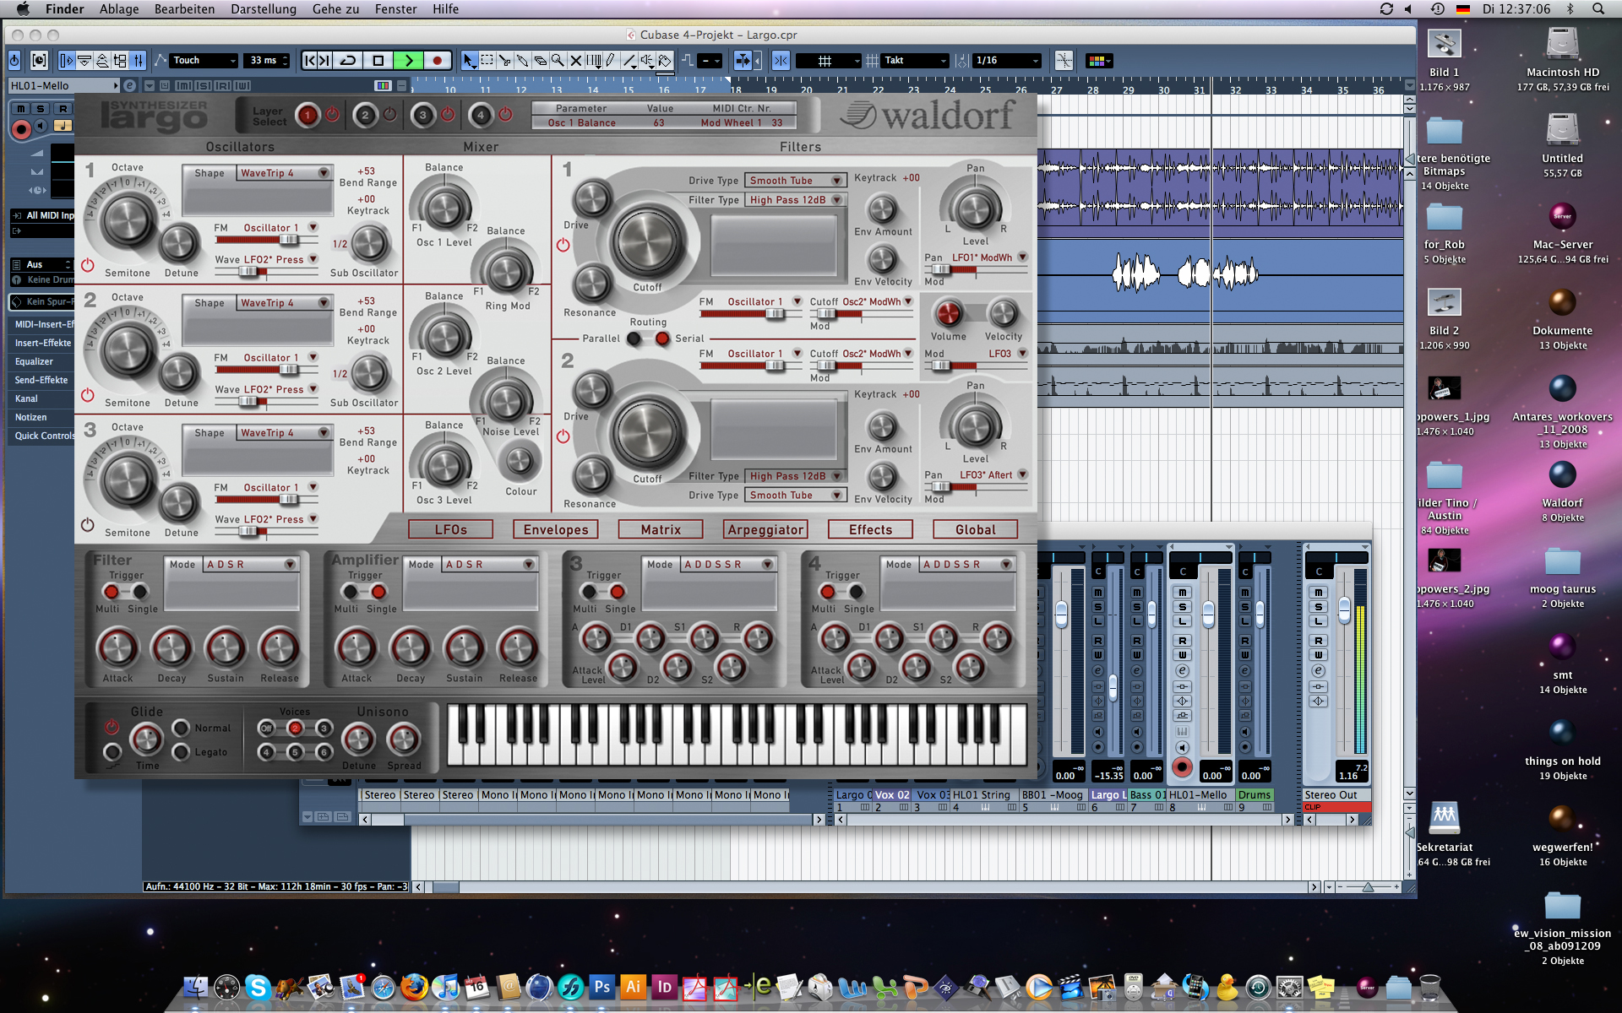Click the Cubase Record transport button

(x=437, y=61)
